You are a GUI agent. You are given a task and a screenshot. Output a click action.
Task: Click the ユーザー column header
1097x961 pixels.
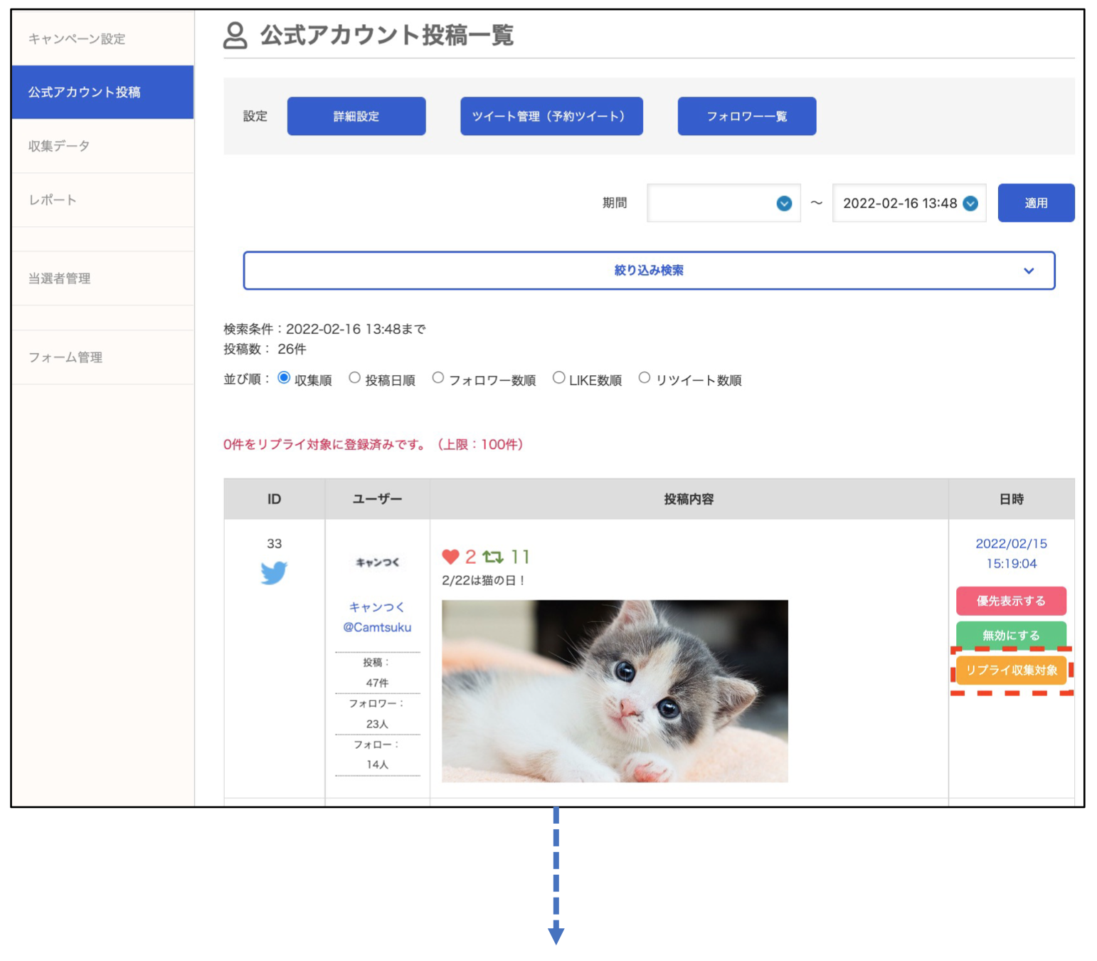378,499
